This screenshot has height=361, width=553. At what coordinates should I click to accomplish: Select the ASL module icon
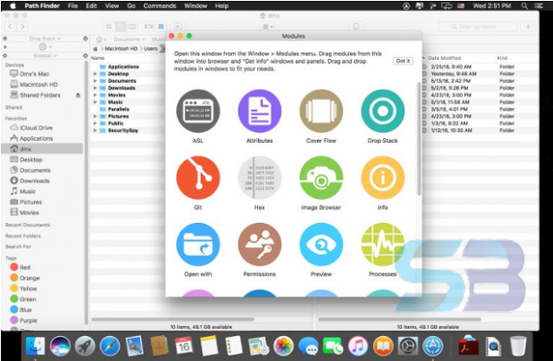click(198, 111)
